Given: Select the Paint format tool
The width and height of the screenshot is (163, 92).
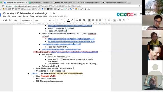Looking at the screenshot, I should point(10,20).
